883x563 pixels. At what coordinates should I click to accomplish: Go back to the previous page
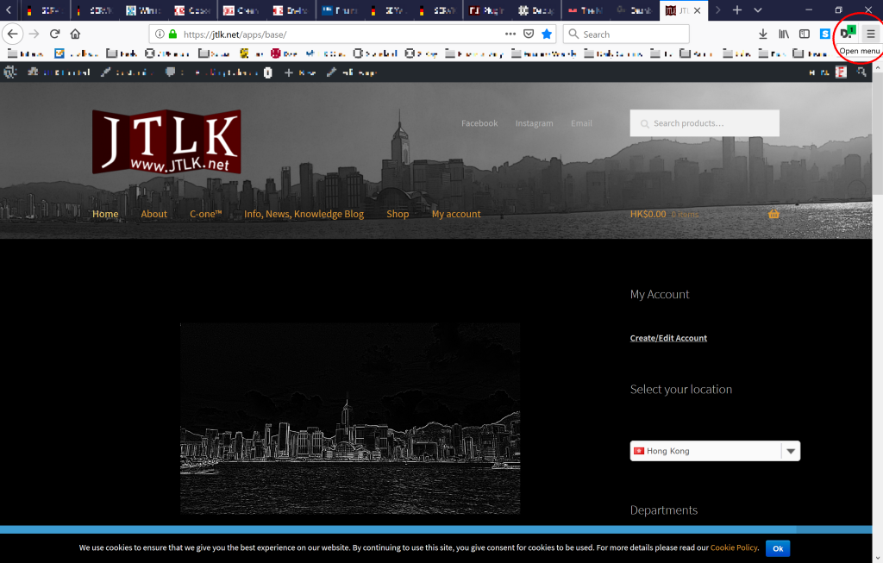[12, 34]
